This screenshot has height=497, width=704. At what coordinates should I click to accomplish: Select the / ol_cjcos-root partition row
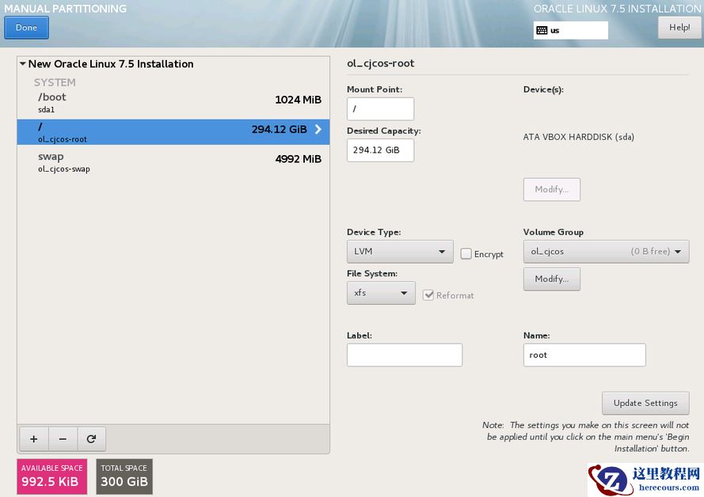click(x=173, y=132)
